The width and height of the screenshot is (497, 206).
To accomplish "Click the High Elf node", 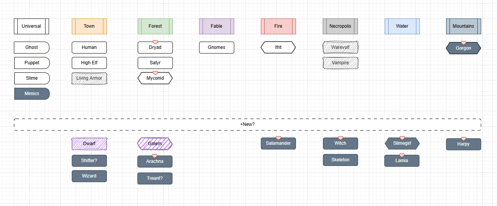I will (x=89, y=63).
